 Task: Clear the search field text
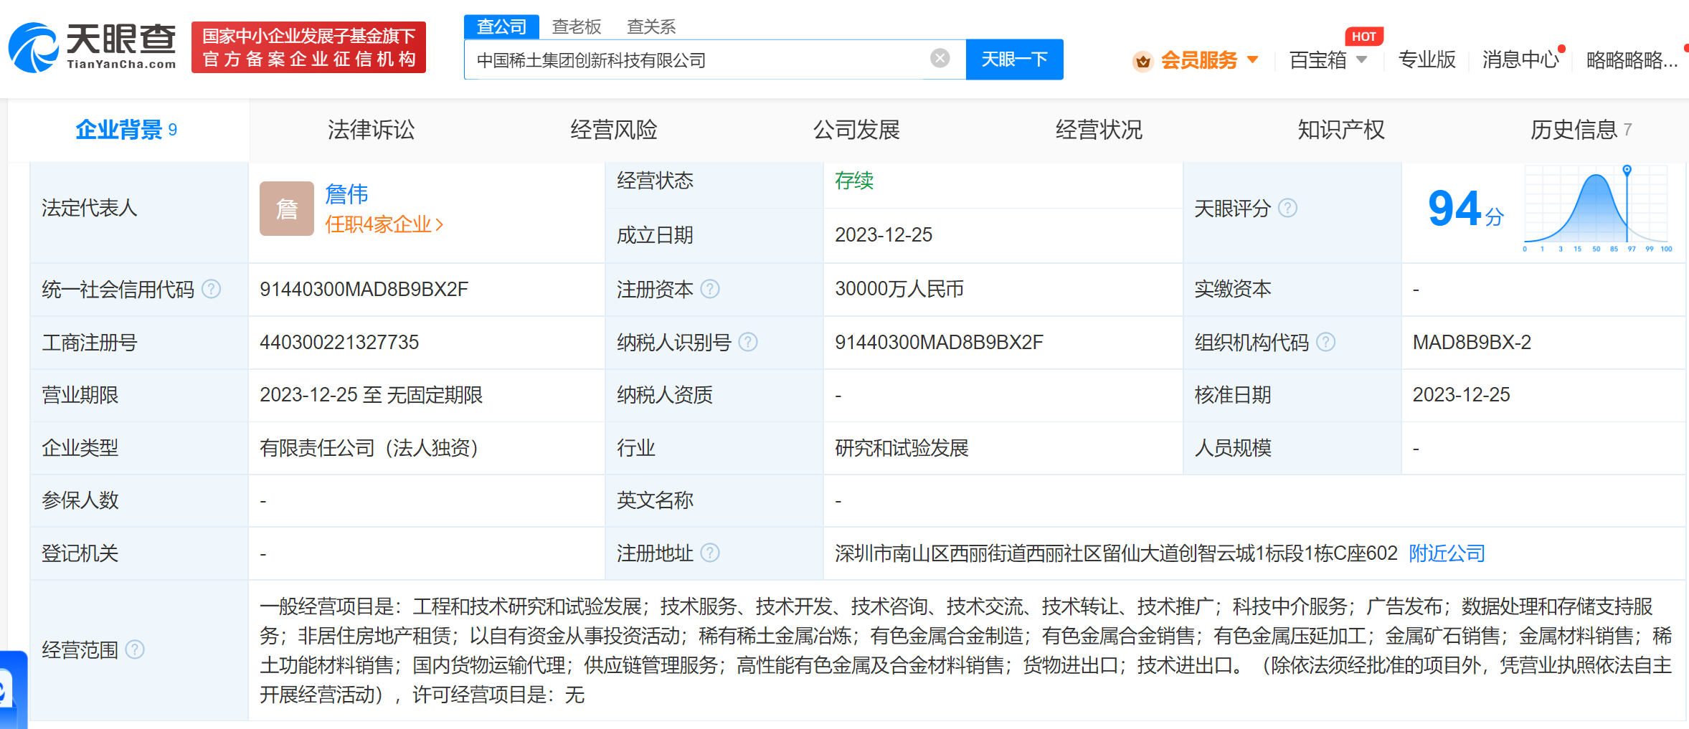(x=940, y=58)
